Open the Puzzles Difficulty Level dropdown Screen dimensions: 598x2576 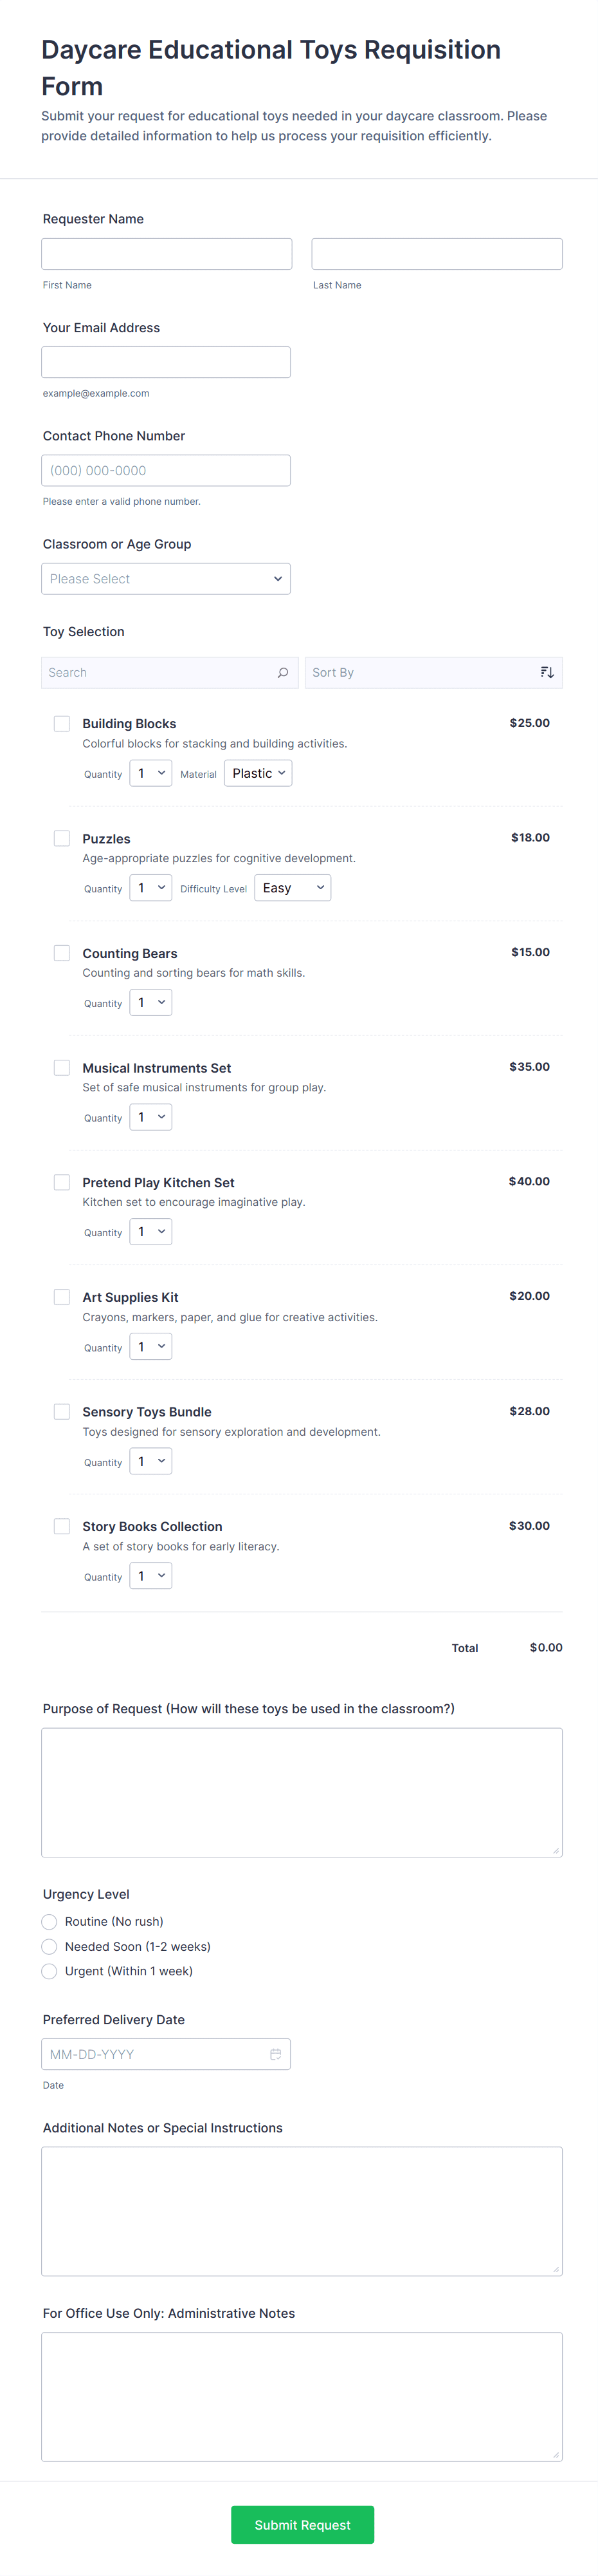291,888
